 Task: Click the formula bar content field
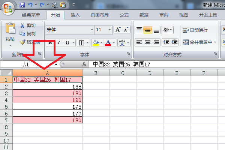point(157,64)
